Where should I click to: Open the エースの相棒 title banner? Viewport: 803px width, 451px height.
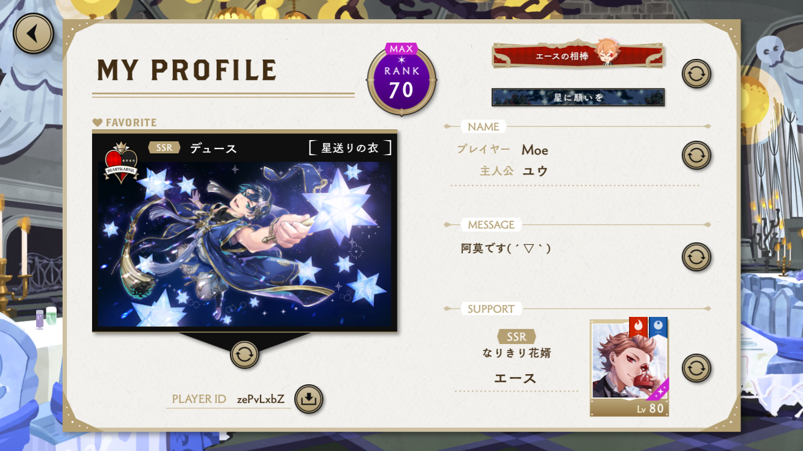pyautogui.click(x=579, y=56)
